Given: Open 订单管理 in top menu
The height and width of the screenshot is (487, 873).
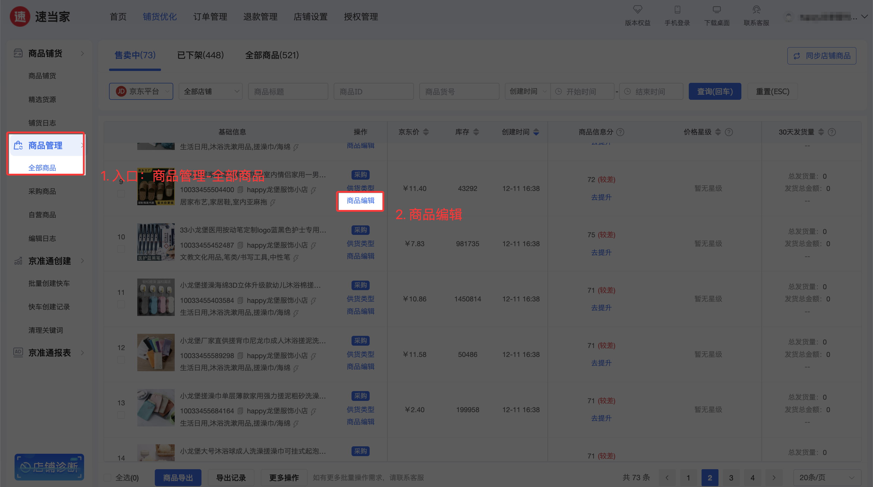Looking at the screenshot, I should point(210,17).
